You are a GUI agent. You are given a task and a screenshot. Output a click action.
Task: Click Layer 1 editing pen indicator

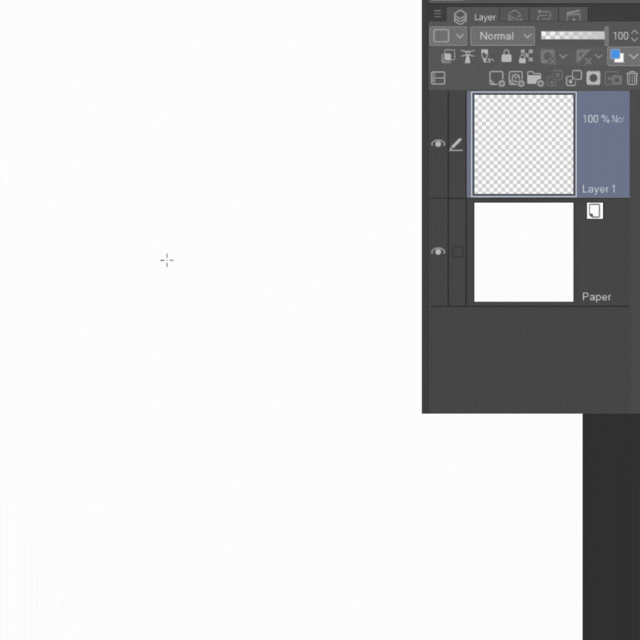tap(456, 144)
